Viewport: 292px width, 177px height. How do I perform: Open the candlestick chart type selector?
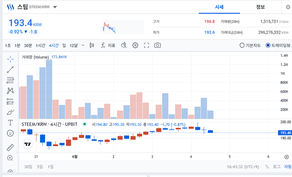coord(92,46)
